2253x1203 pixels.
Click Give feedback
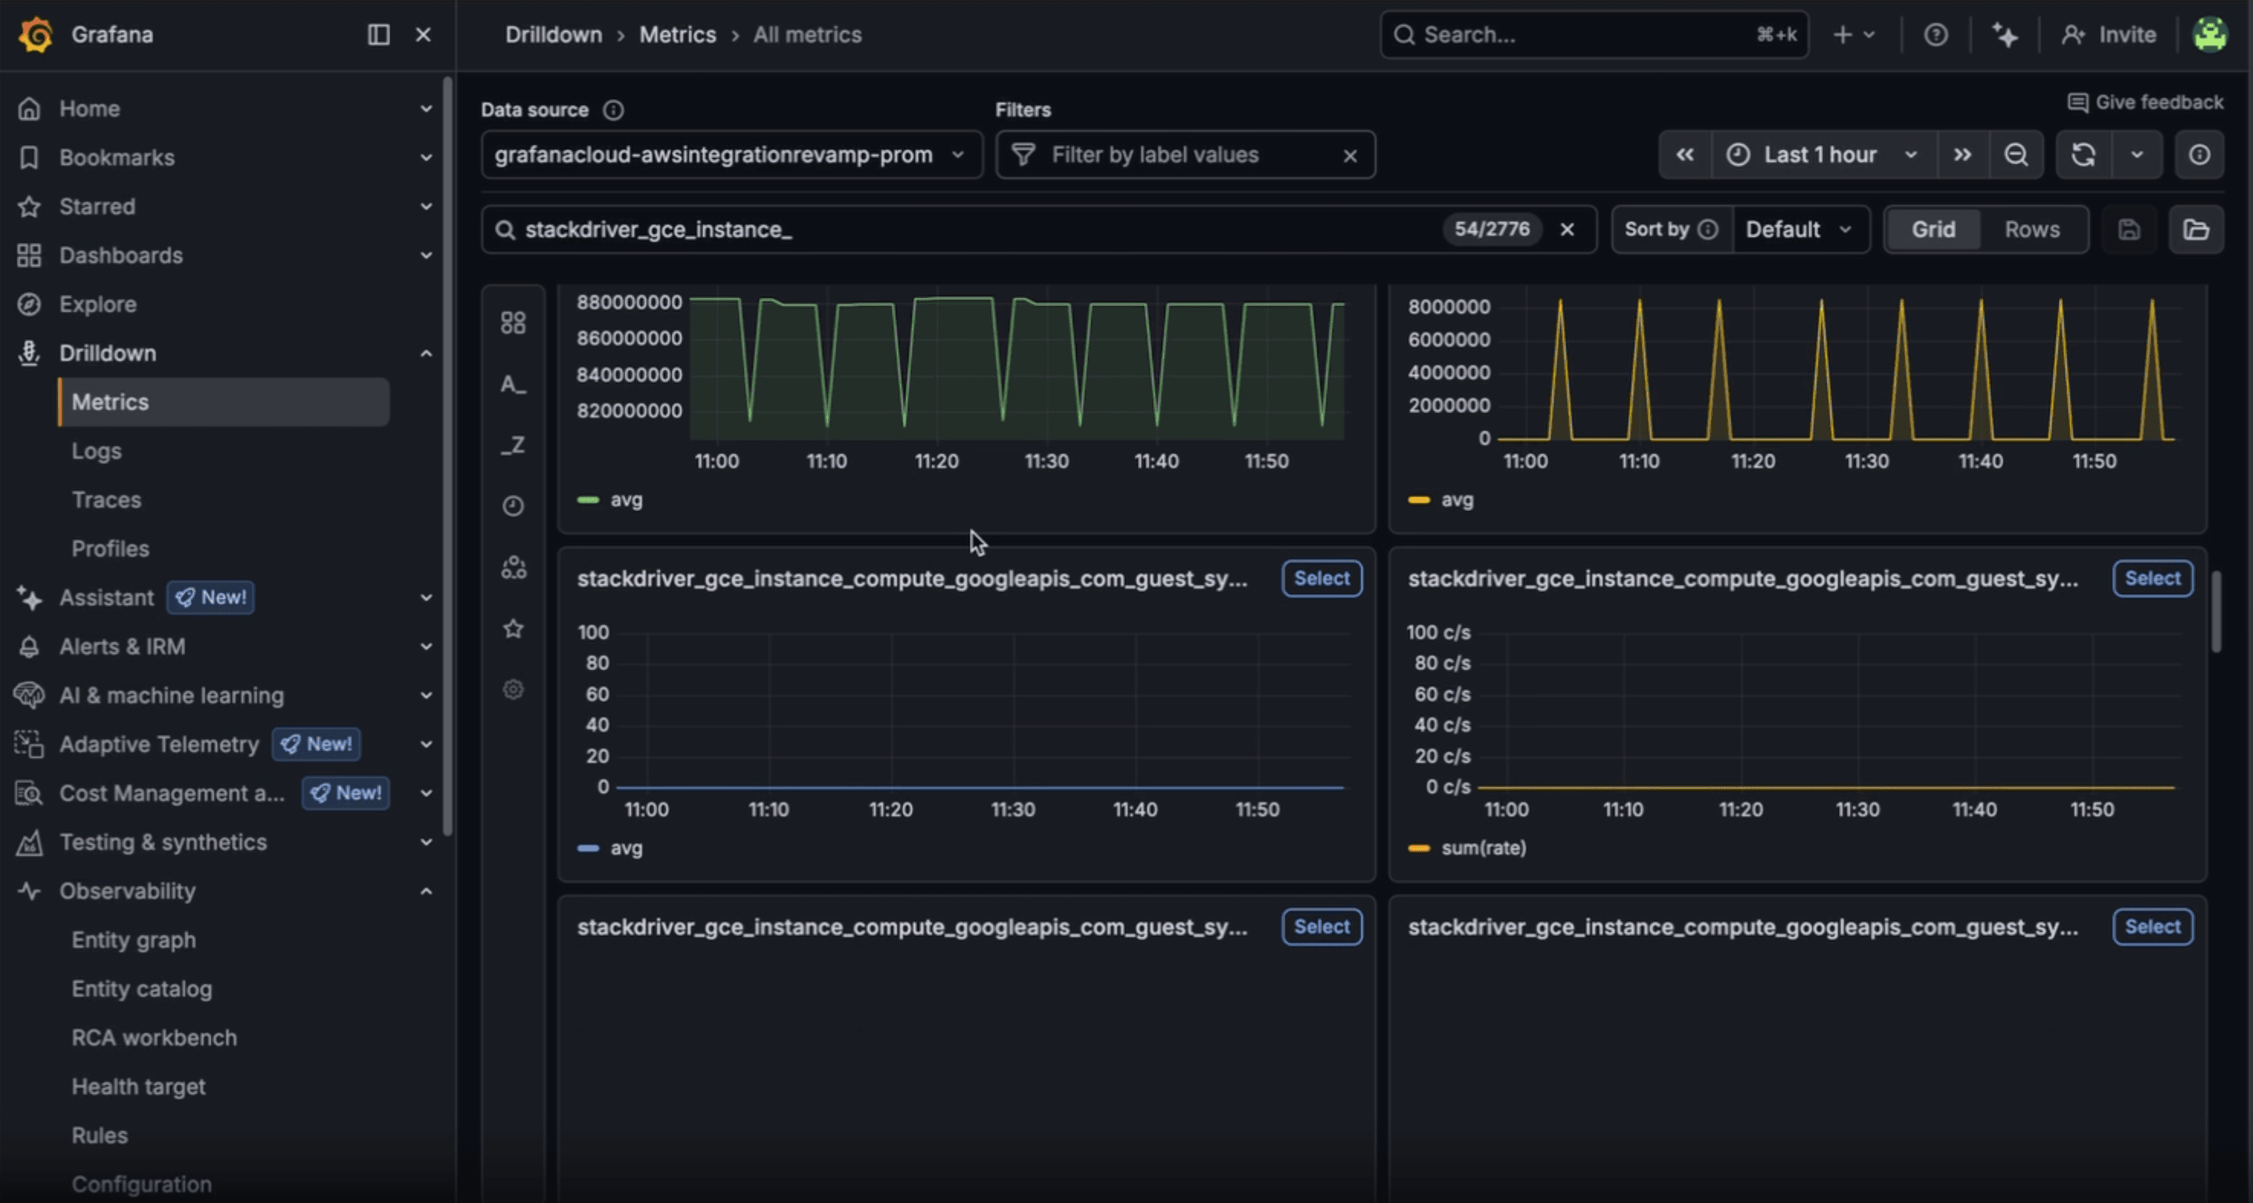tap(2145, 102)
